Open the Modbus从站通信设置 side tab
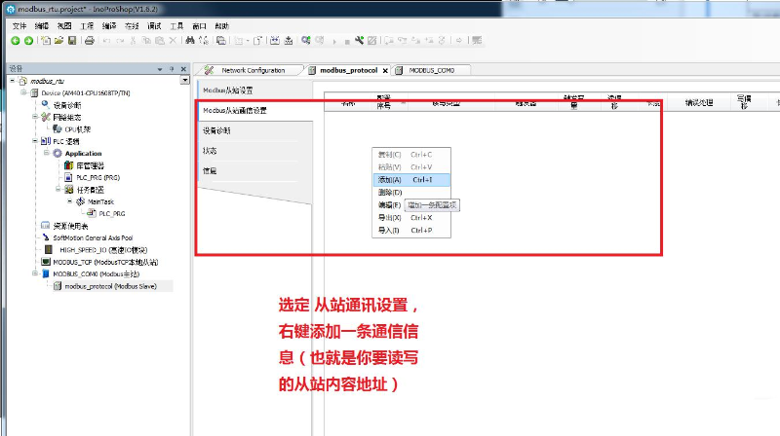780x436 pixels. coord(255,110)
